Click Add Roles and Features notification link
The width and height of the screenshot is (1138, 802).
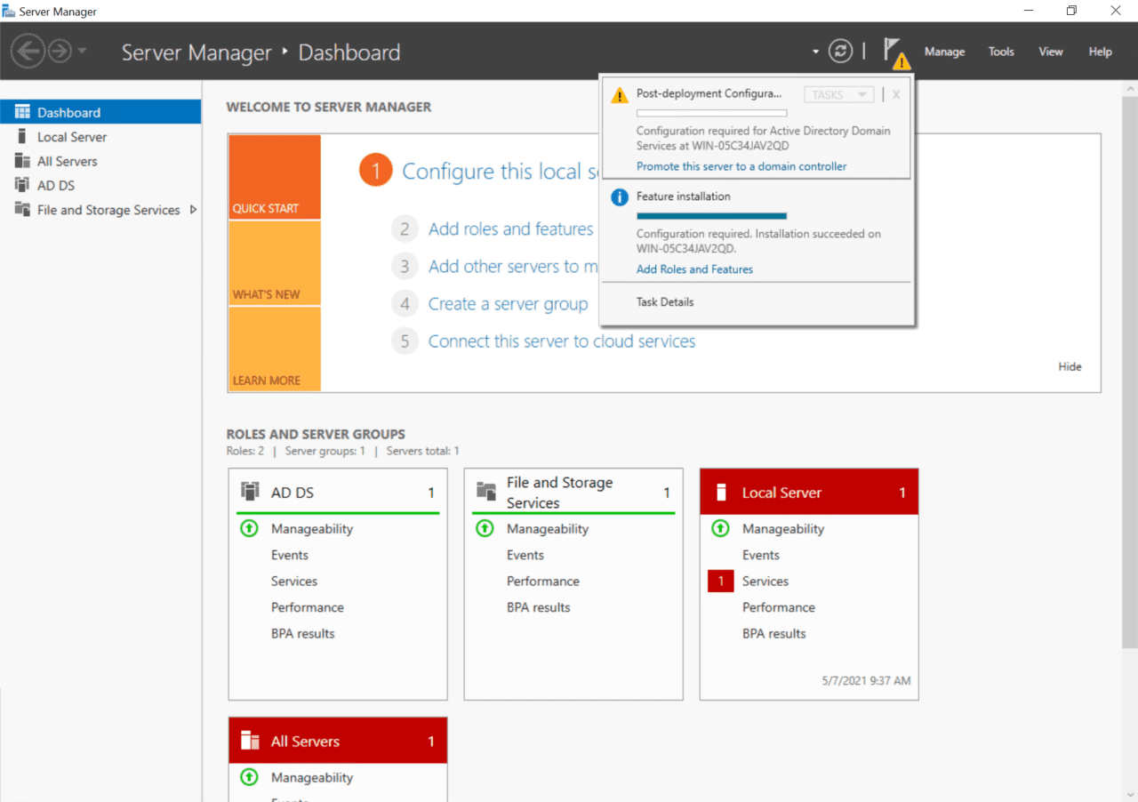(694, 269)
